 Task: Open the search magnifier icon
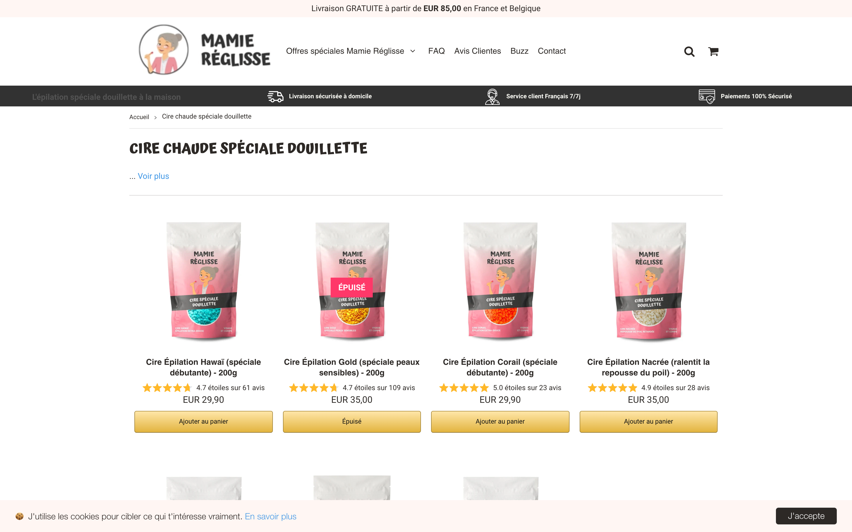click(x=689, y=51)
